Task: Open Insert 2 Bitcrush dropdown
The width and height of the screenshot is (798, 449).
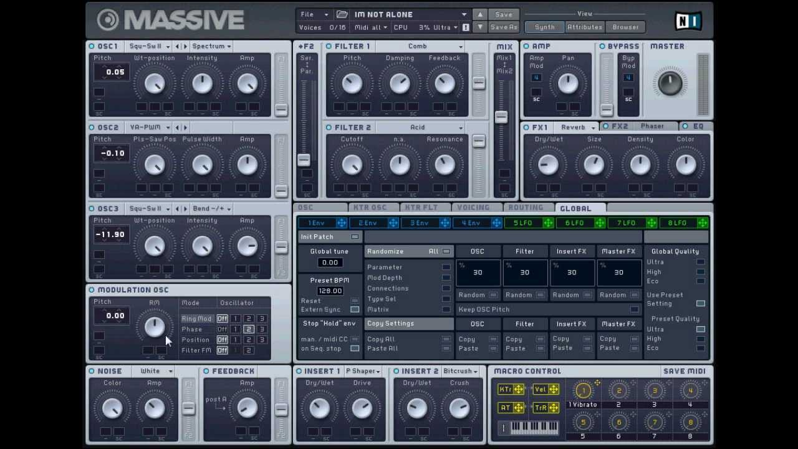Action: 460,371
